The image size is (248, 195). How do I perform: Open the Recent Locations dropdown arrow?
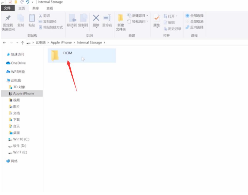click(17, 42)
